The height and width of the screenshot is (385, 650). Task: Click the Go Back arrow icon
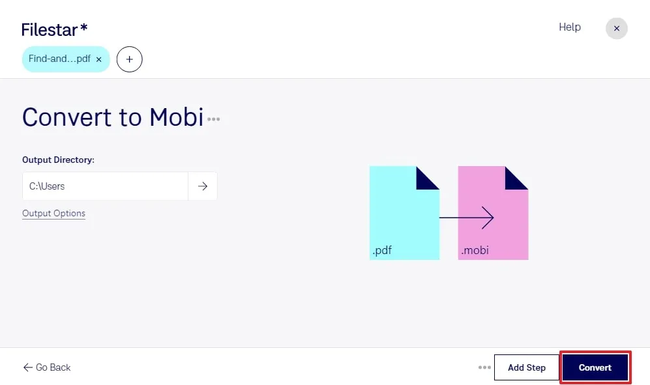[x=25, y=367]
